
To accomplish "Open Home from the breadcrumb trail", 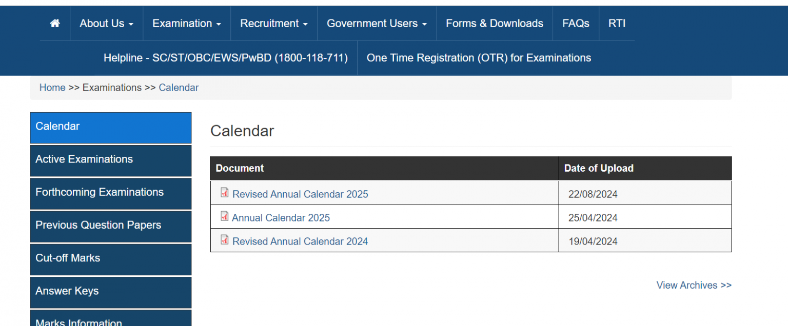I will [x=52, y=87].
